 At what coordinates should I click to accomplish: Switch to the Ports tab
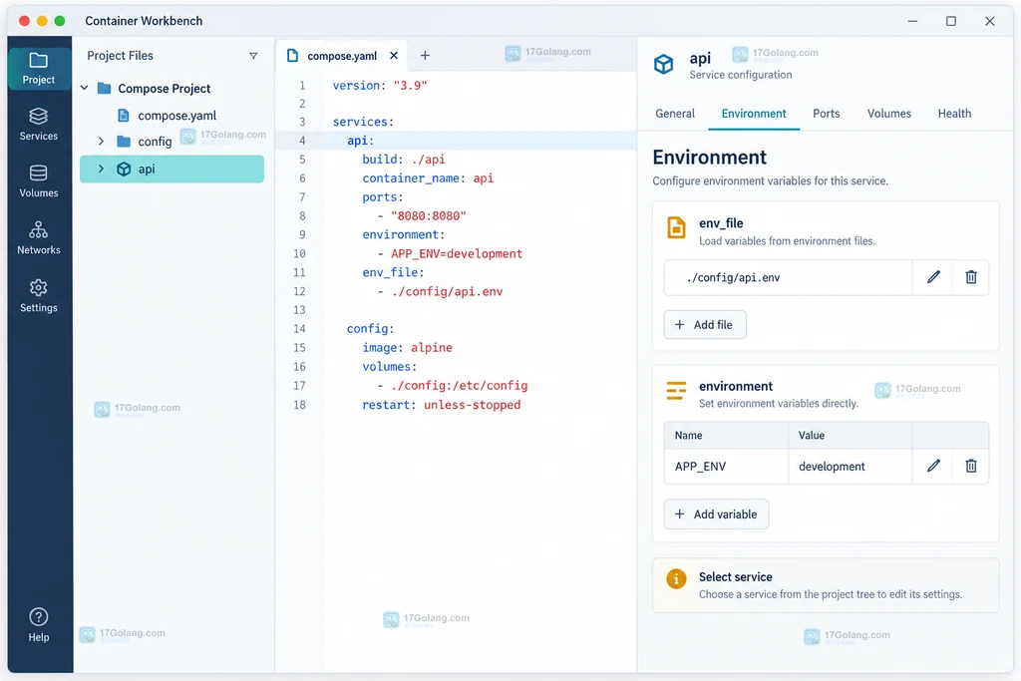tap(826, 114)
